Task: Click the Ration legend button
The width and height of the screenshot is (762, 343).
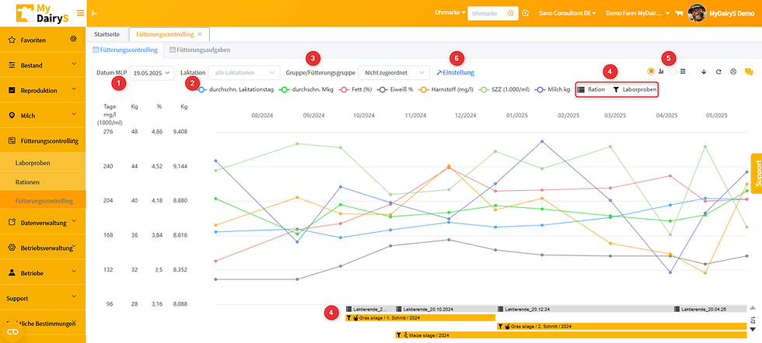Action: point(592,90)
